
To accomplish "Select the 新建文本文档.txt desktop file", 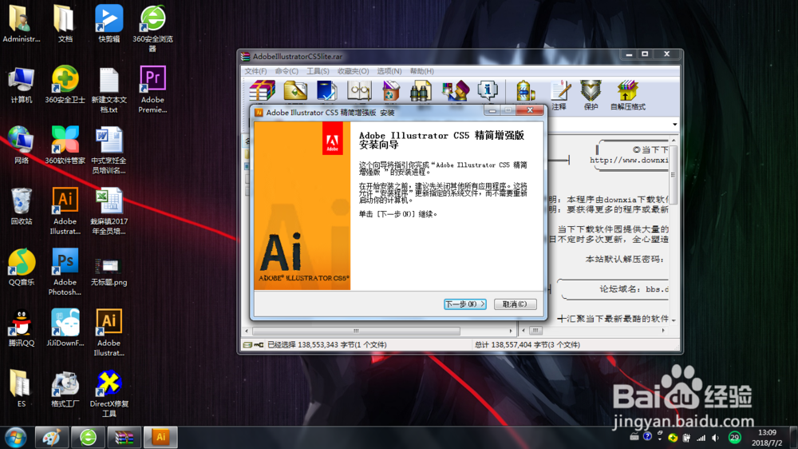I will pyautogui.click(x=109, y=89).
